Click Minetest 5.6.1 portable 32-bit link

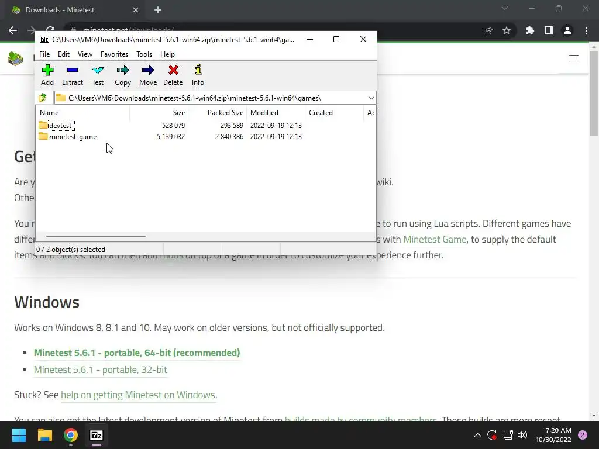coord(101,369)
